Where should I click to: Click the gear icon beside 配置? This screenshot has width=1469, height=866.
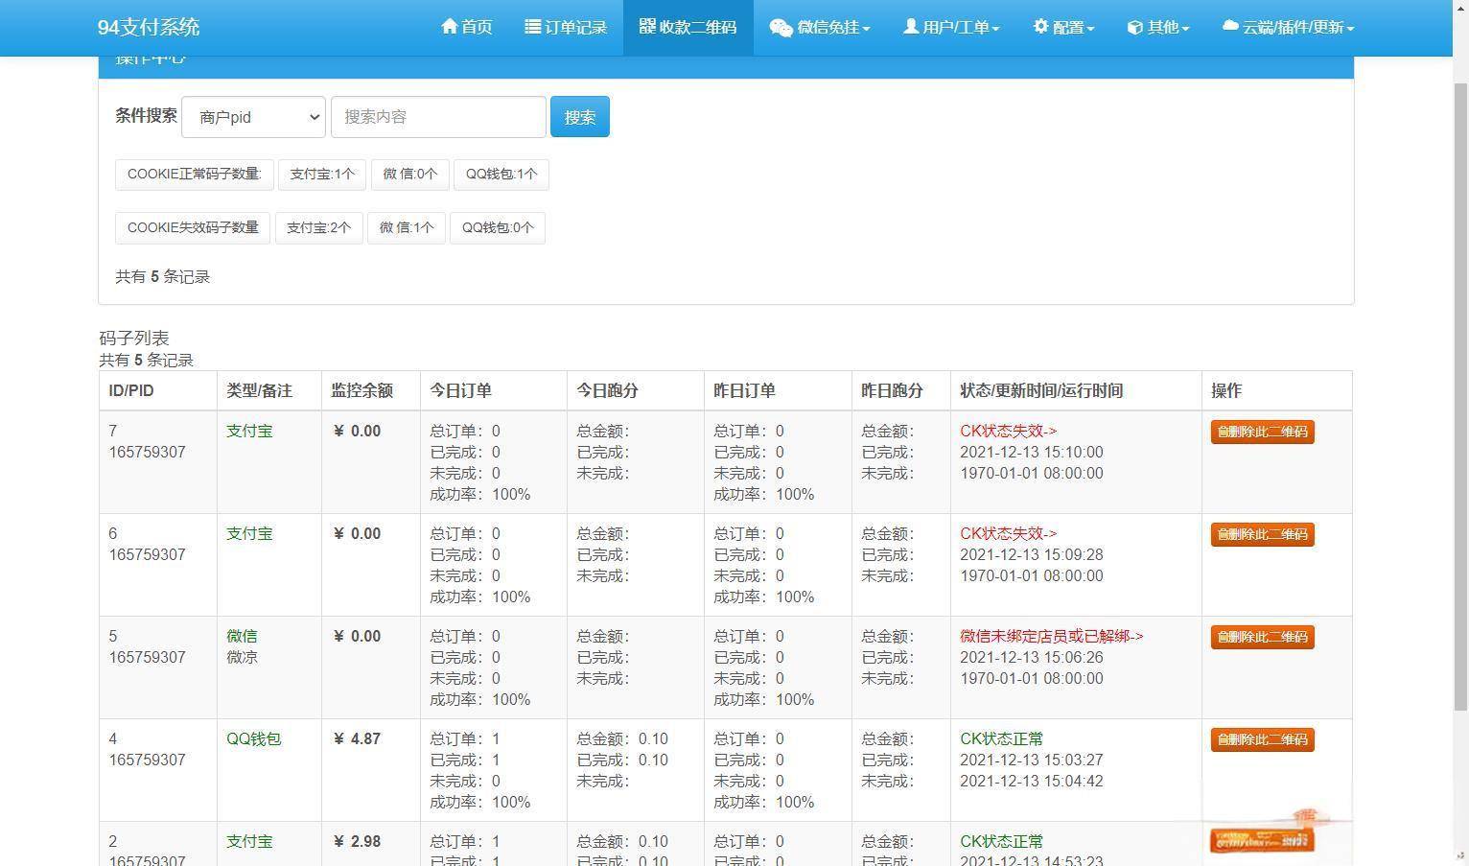pos(1040,27)
